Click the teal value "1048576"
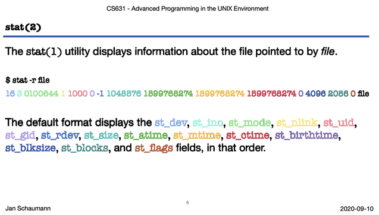 (124, 94)
